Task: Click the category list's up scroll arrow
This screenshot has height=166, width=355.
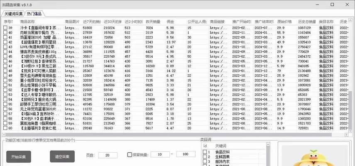Action: tap(268, 144)
